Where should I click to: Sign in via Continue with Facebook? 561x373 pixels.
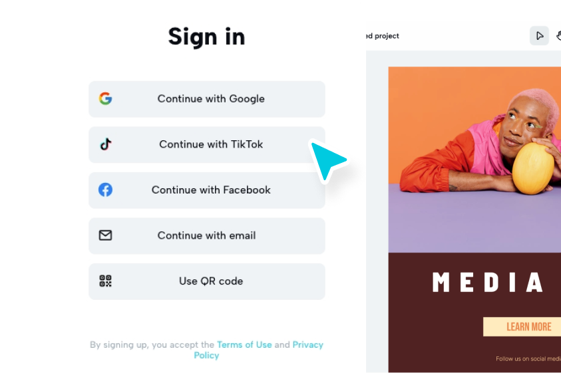click(x=207, y=190)
